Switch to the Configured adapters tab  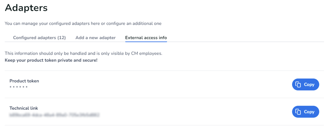[39, 38]
